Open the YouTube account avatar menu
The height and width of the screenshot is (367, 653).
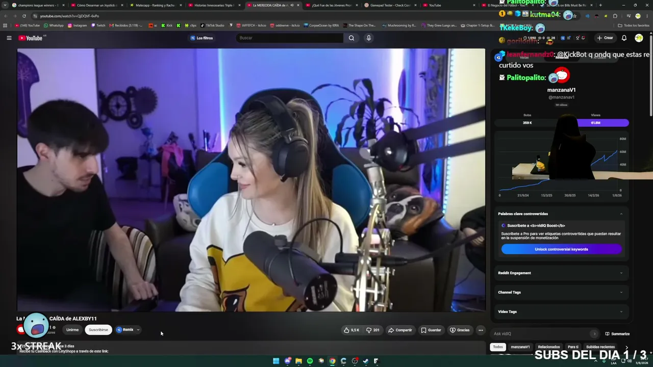coord(639,38)
